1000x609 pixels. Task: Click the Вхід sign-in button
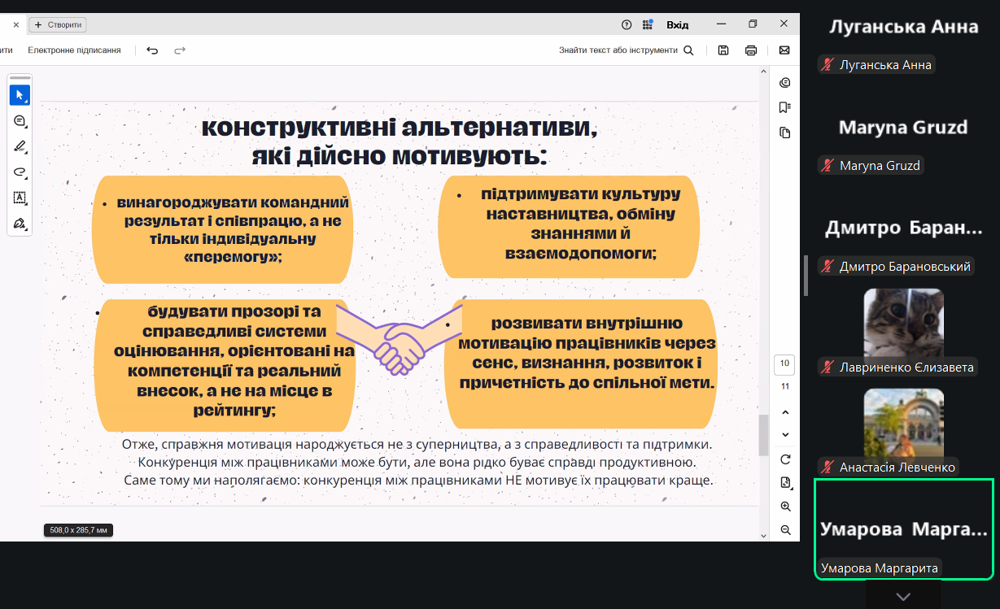pyautogui.click(x=677, y=24)
